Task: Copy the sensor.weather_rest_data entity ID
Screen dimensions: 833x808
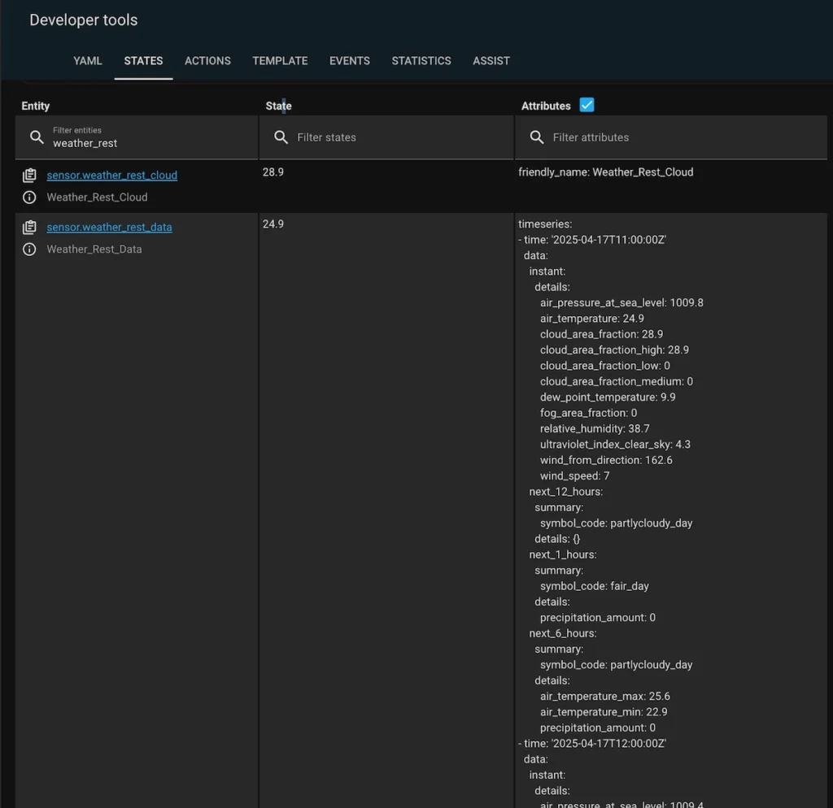Action: 29,228
